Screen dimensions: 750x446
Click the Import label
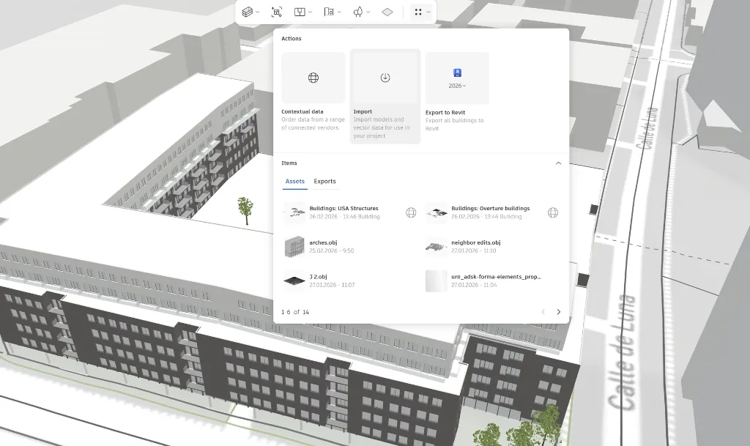coord(363,111)
